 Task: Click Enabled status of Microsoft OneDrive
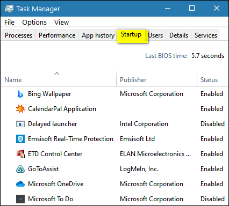pyautogui.click(x=212, y=184)
